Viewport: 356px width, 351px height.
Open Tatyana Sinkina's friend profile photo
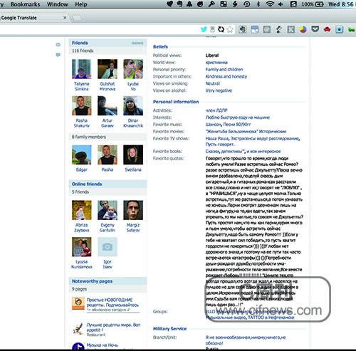(81, 69)
